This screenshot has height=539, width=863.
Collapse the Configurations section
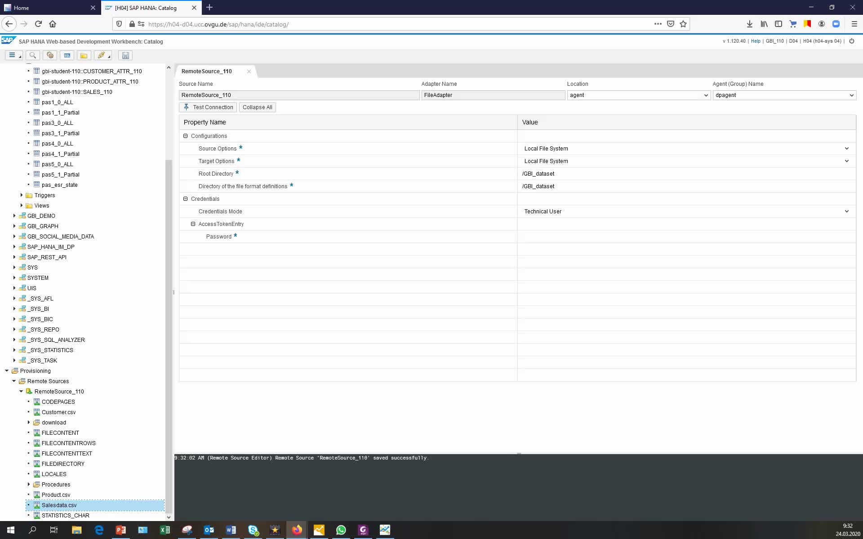click(185, 136)
